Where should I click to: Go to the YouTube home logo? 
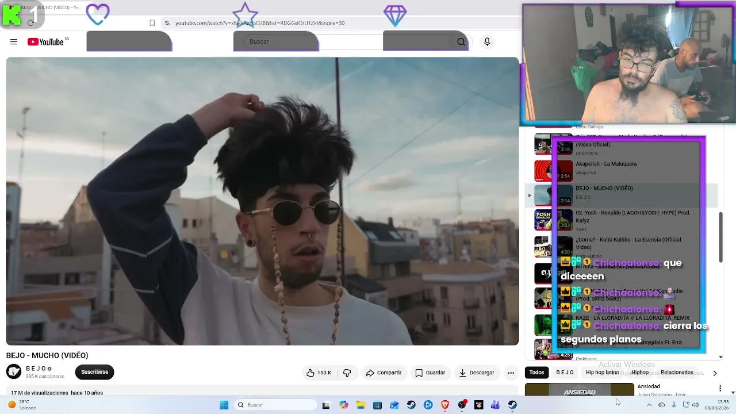tap(45, 41)
